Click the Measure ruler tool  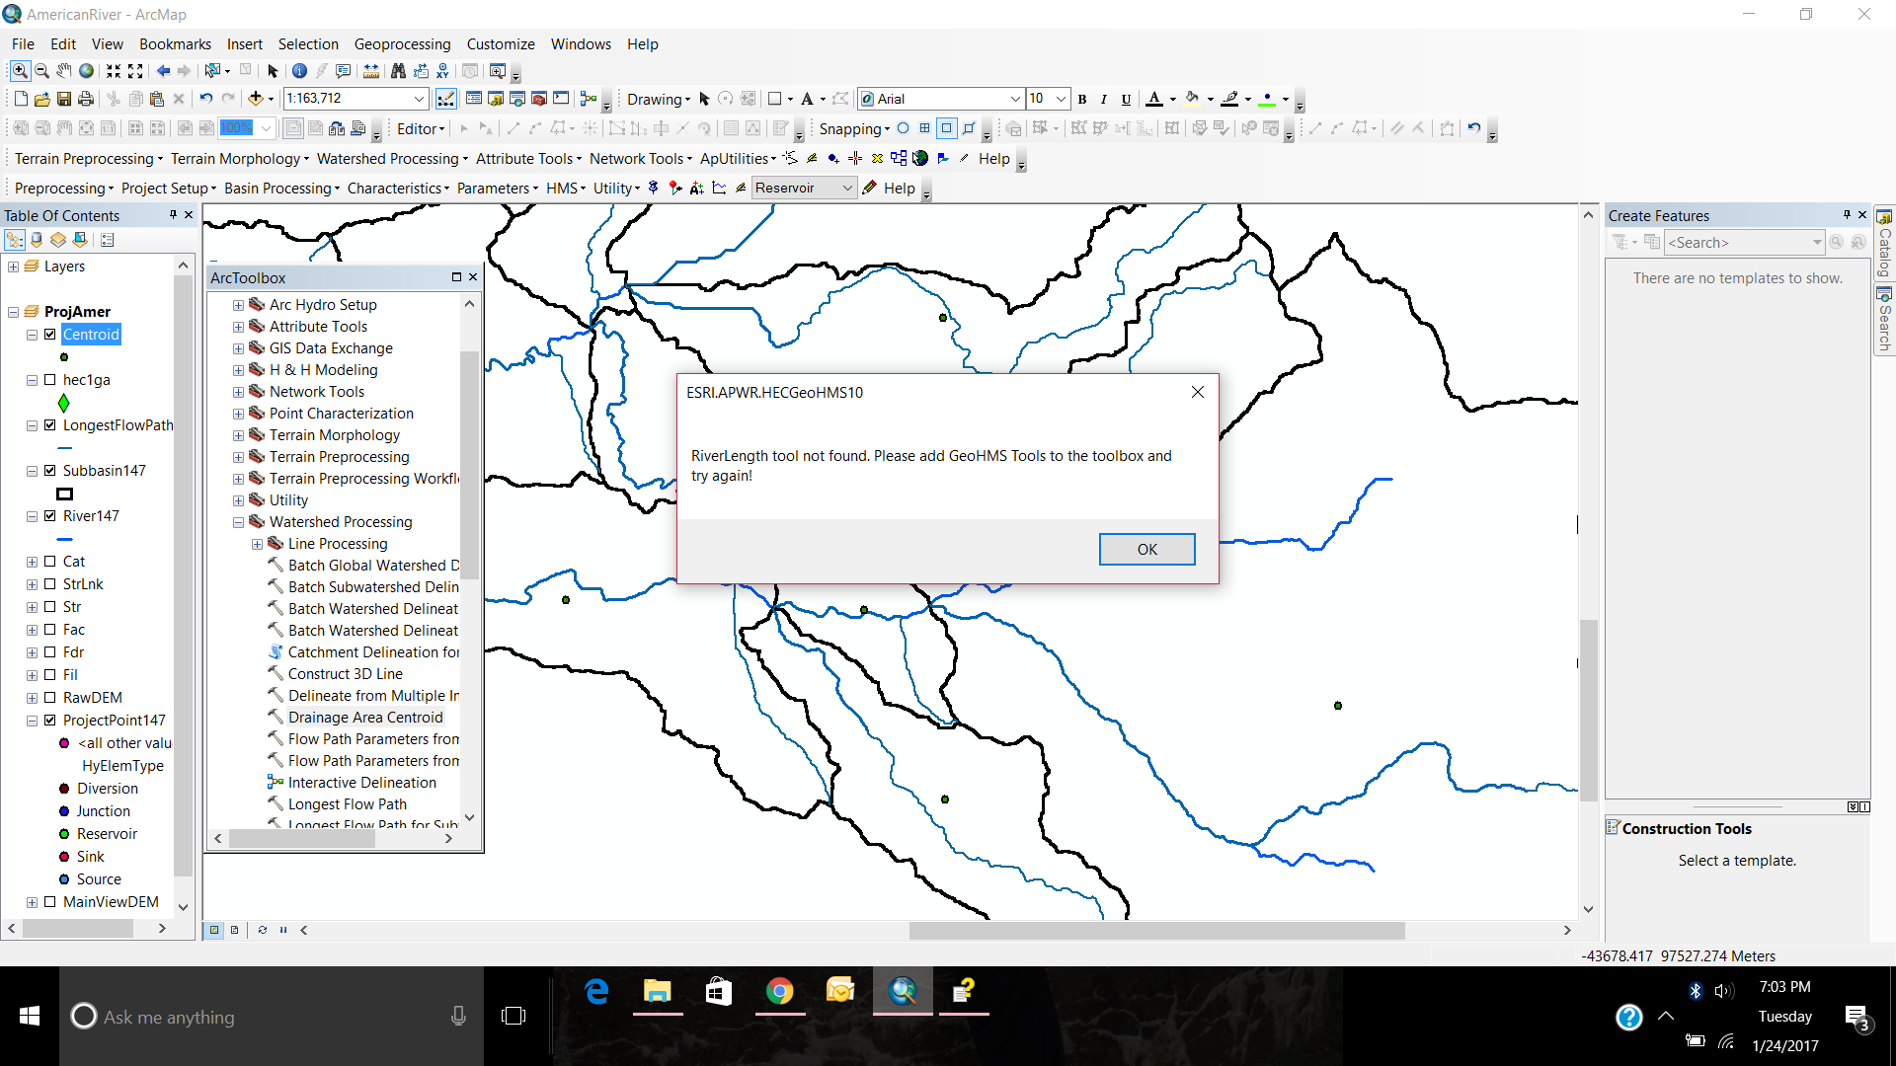pyautogui.click(x=371, y=71)
